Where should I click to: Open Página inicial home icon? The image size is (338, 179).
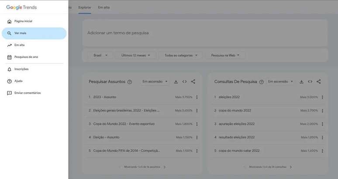(x=9, y=21)
